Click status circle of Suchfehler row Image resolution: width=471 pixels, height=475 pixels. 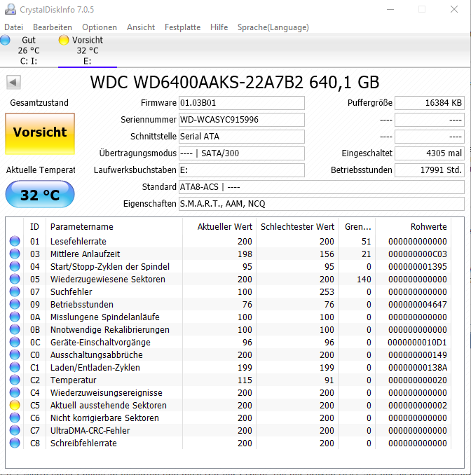pyautogui.click(x=15, y=291)
